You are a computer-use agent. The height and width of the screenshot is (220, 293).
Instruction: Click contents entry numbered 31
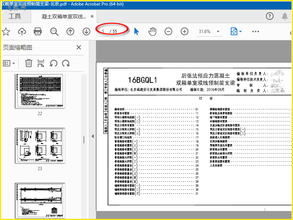(x=156, y=194)
